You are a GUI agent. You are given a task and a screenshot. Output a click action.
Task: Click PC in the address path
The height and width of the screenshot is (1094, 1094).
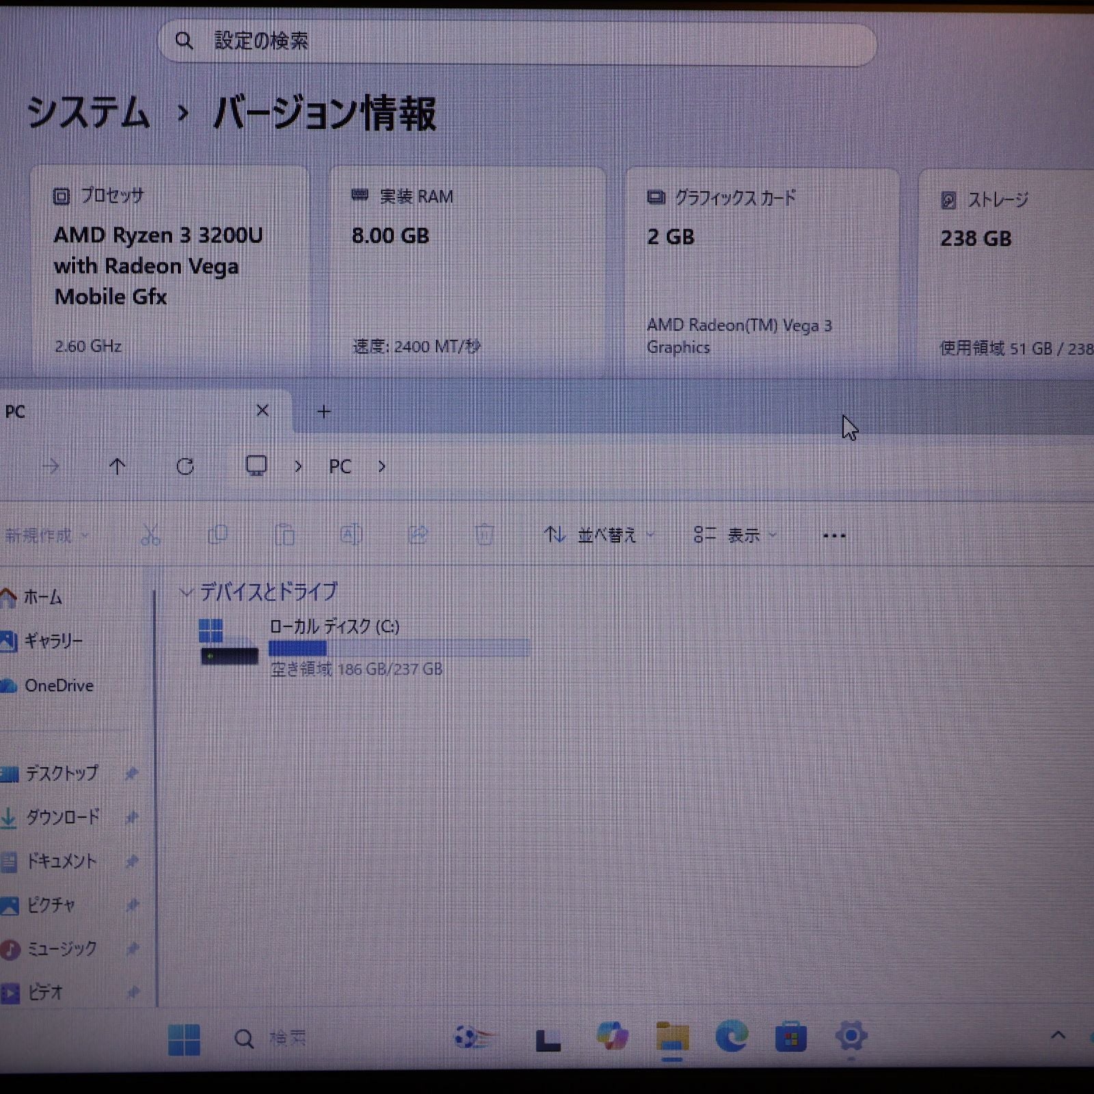tap(340, 466)
